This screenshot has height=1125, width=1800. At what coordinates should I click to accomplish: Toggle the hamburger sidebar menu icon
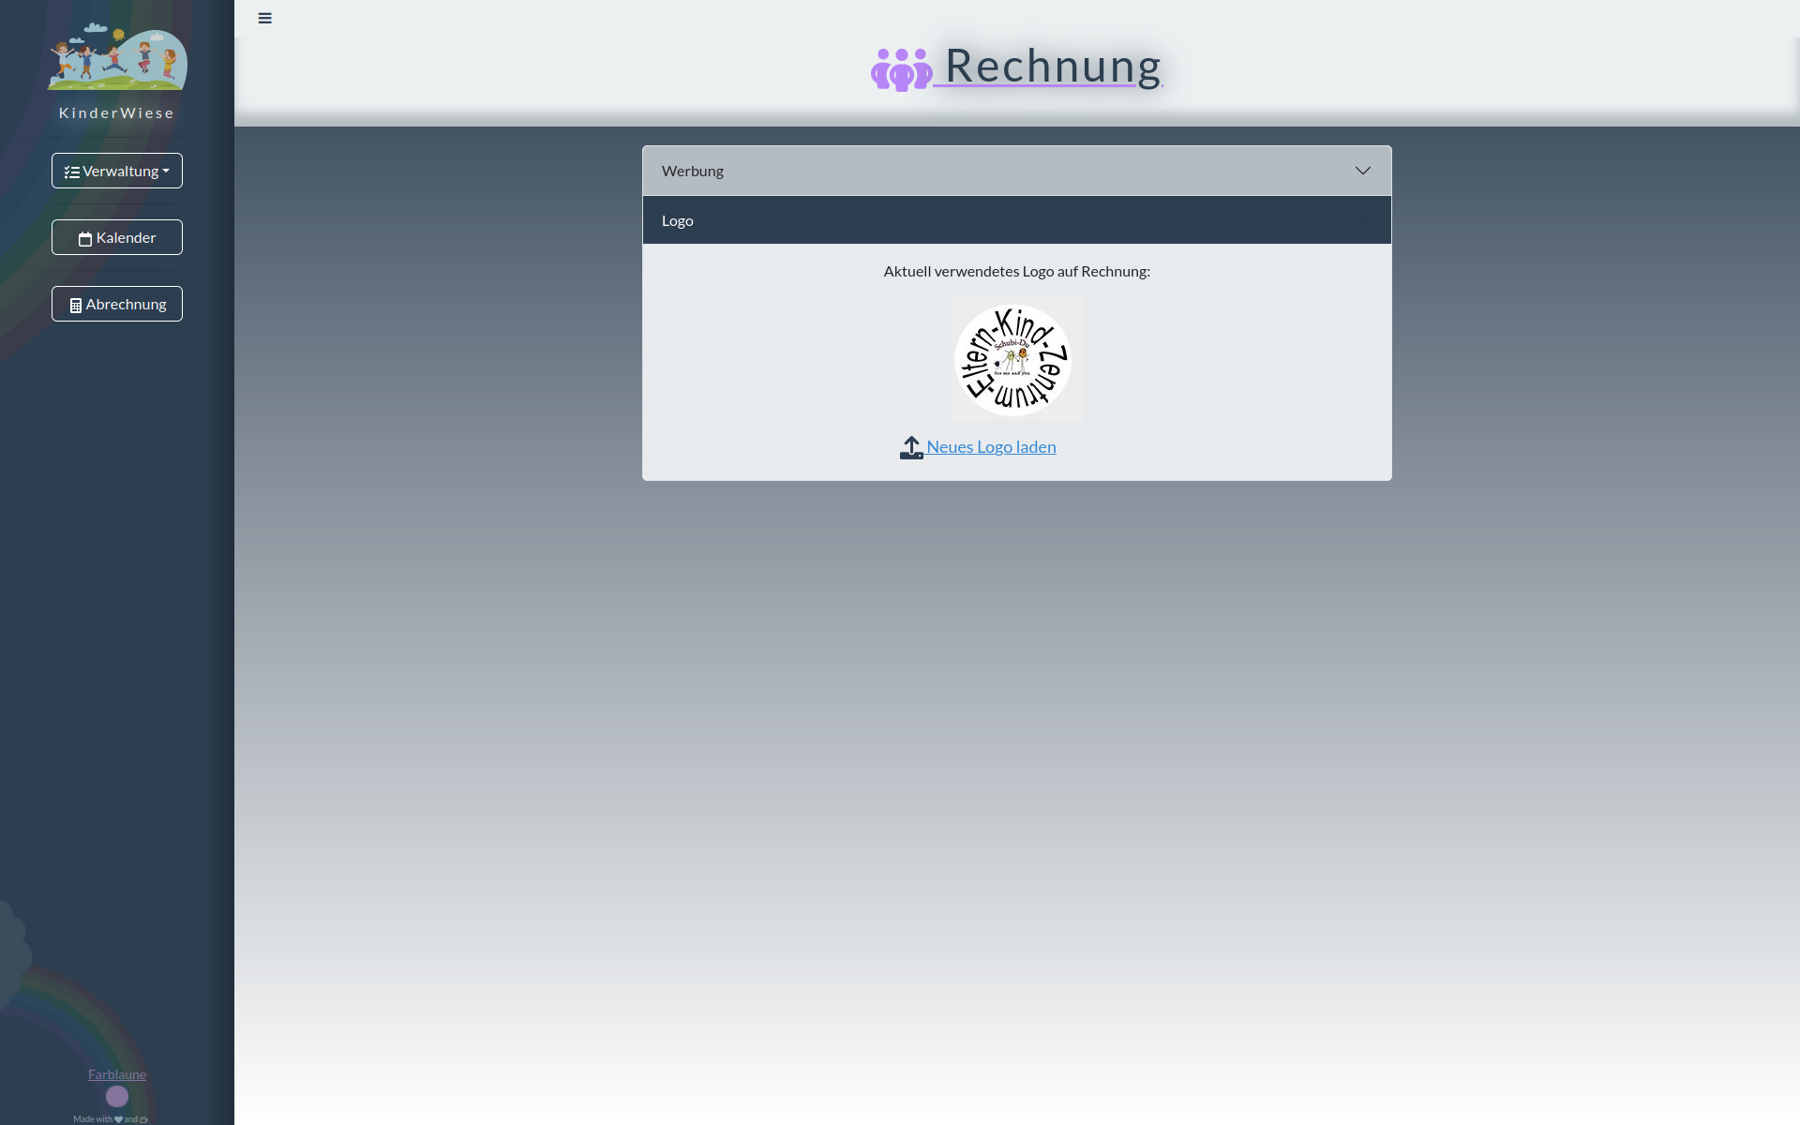[x=264, y=18]
